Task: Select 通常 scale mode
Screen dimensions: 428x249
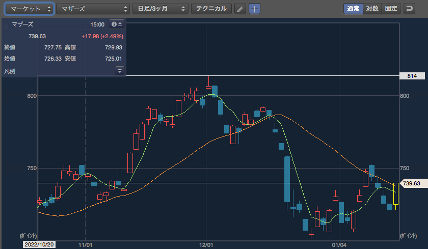Action: pos(353,9)
